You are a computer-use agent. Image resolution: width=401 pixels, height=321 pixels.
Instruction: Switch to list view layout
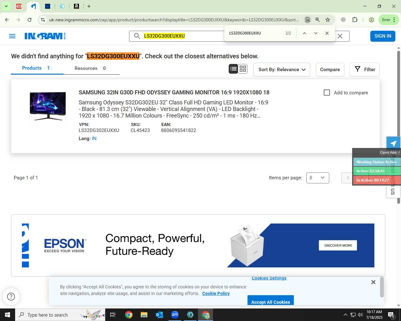(x=233, y=69)
